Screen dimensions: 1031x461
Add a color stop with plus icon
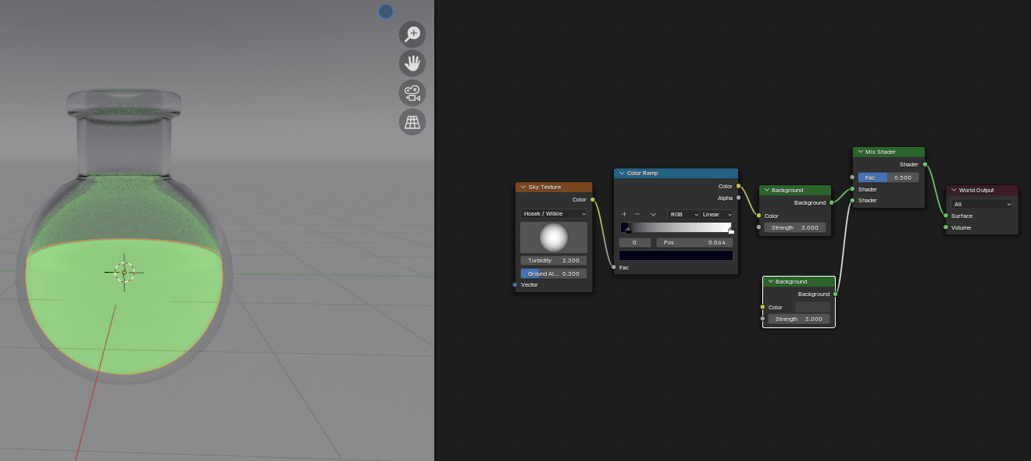(x=624, y=214)
